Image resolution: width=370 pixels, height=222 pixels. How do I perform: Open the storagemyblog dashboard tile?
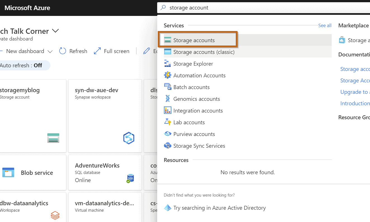[33, 116]
